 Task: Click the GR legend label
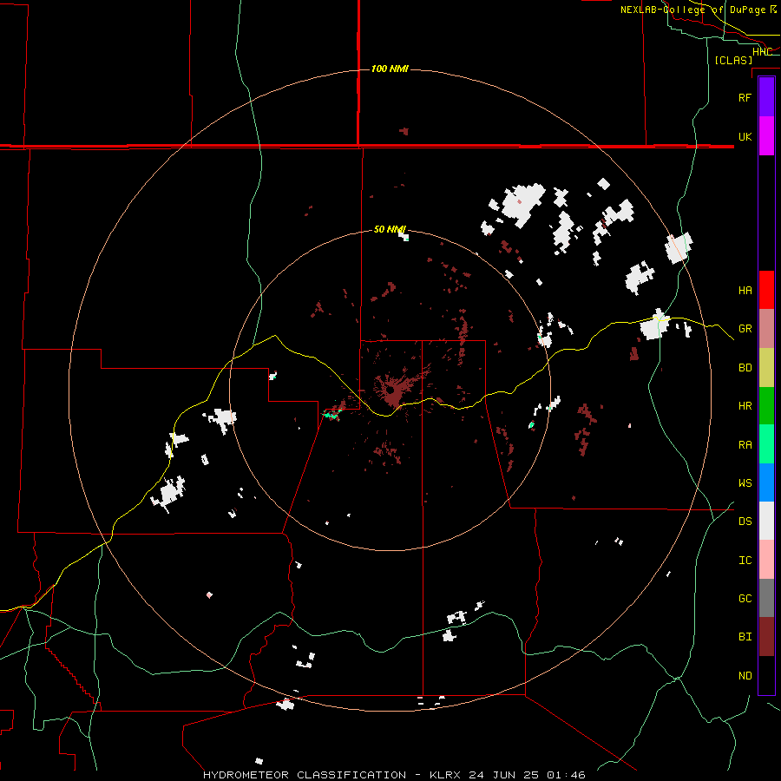(x=745, y=329)
